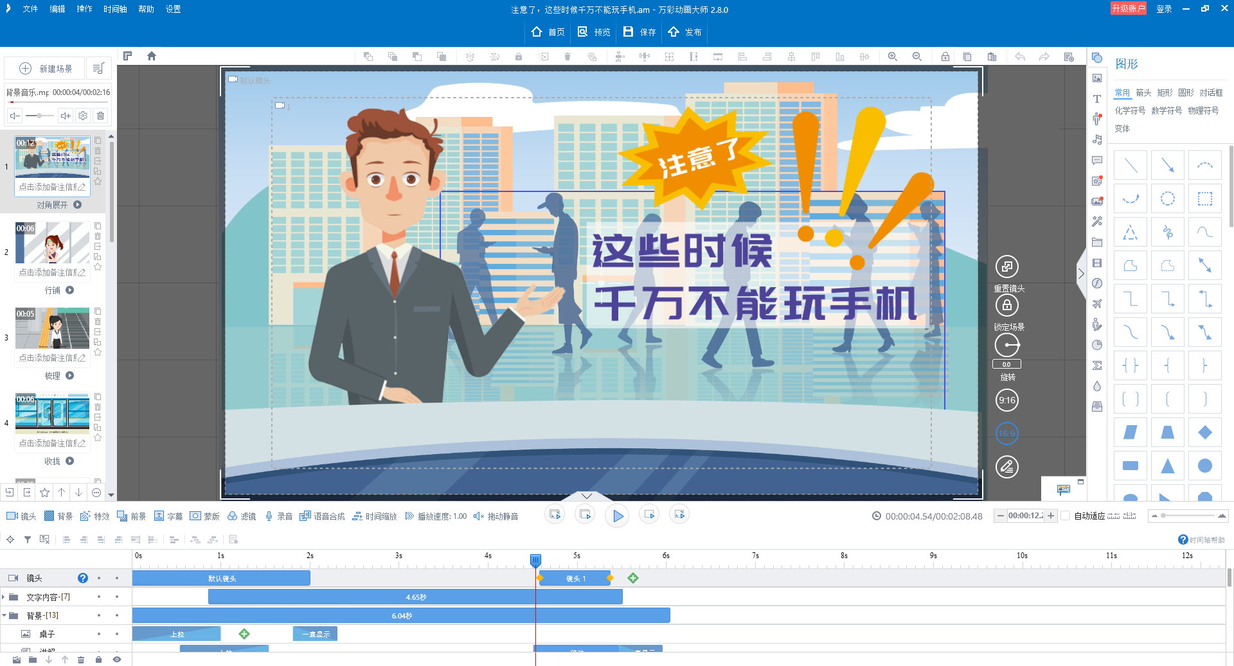The height and width of the screenshot is (666, 1234).
Task: Collapse the right shapes panel arrow
Action: tap(1081, 274)
